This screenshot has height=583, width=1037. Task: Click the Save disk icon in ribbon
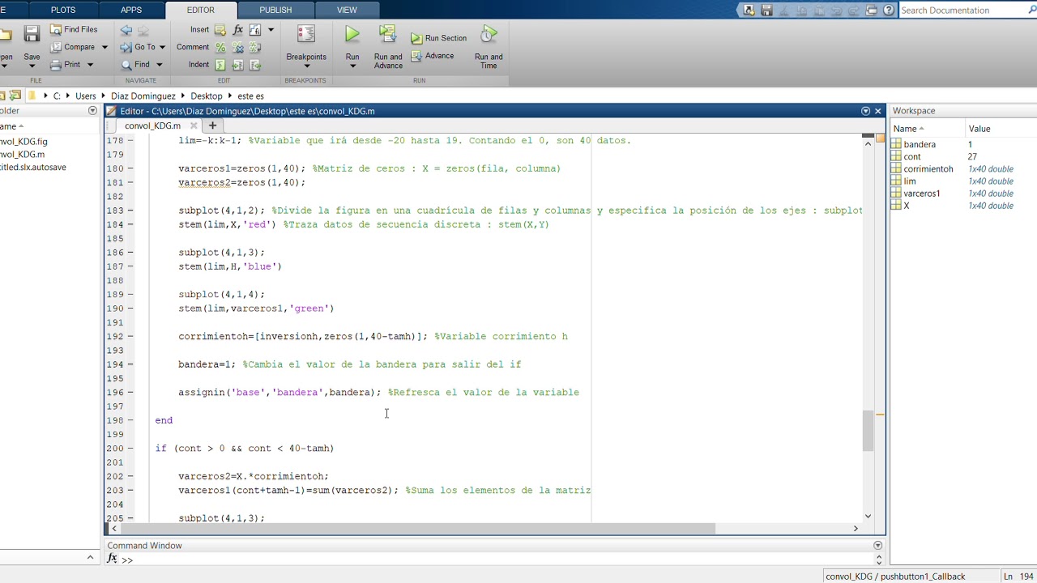pyautogui.click(x=32, y=34)
